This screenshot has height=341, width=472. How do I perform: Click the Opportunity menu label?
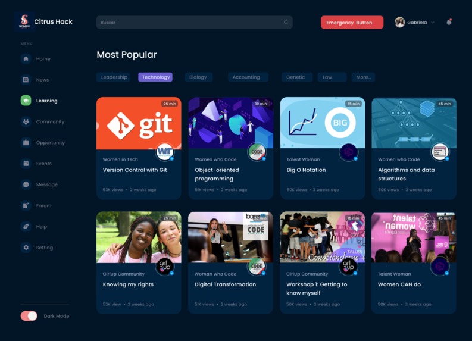(51, 143)
